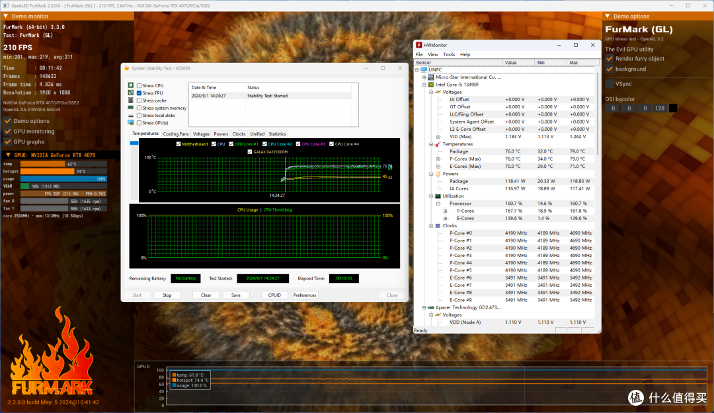Open the Tools menu in HWMonitor

(x=449, y=54)
